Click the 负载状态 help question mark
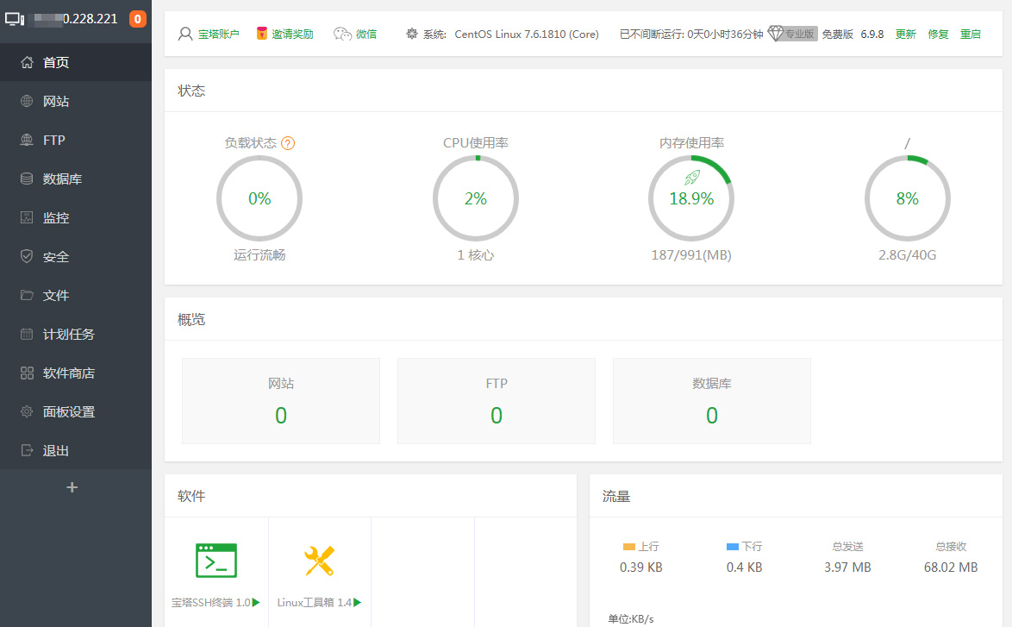This screenshot has width=1012, height=627. coord(288,143)
